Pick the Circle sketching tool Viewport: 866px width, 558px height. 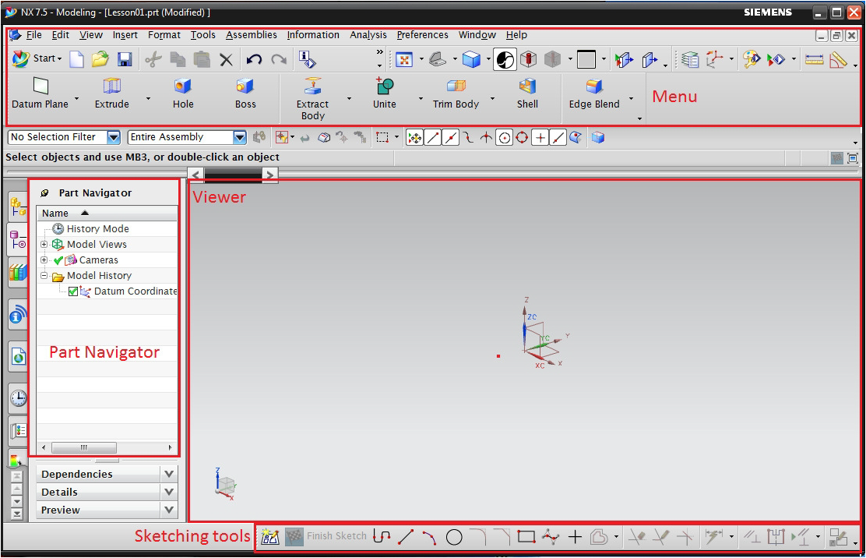[x=454, y=536]
